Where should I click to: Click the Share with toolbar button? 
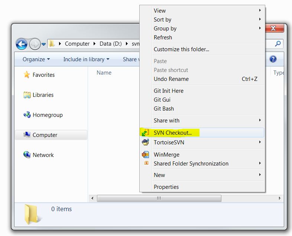(131, 59)
